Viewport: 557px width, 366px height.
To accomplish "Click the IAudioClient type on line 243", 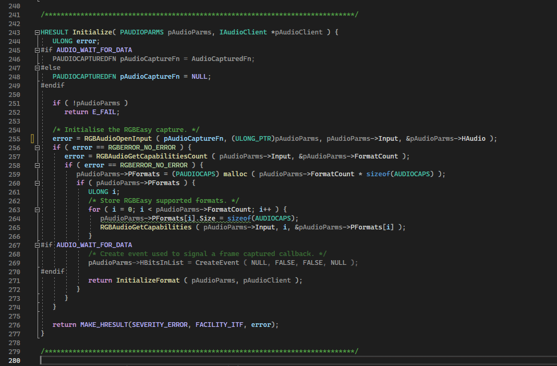I will [243, 32].
